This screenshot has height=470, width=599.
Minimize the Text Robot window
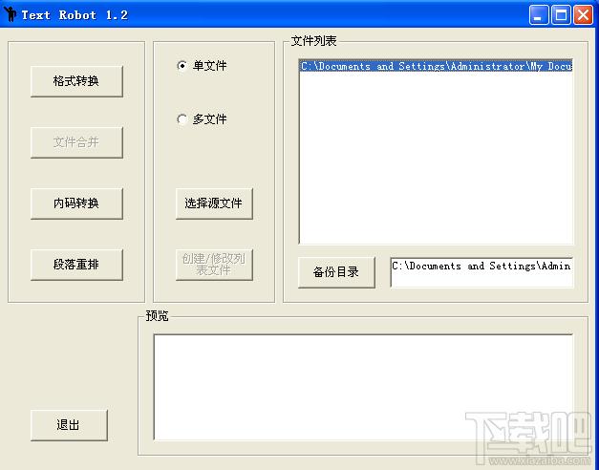tap(540, 14)
